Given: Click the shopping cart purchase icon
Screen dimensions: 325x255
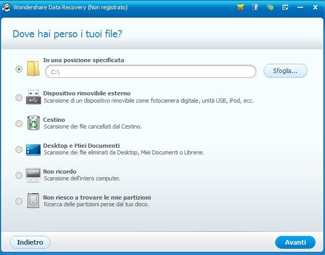Looking at the screenshot, I should pos(240,7).
